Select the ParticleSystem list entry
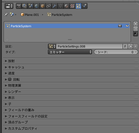 pos(68,26)
